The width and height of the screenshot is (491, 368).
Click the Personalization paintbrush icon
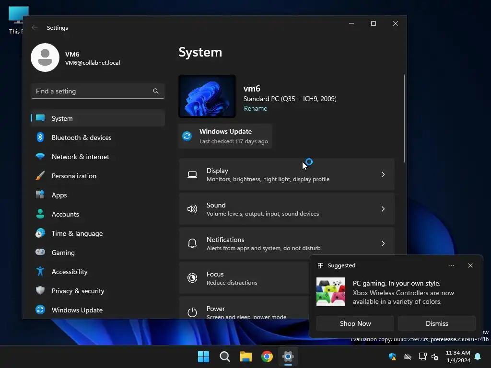coord(40,175)
